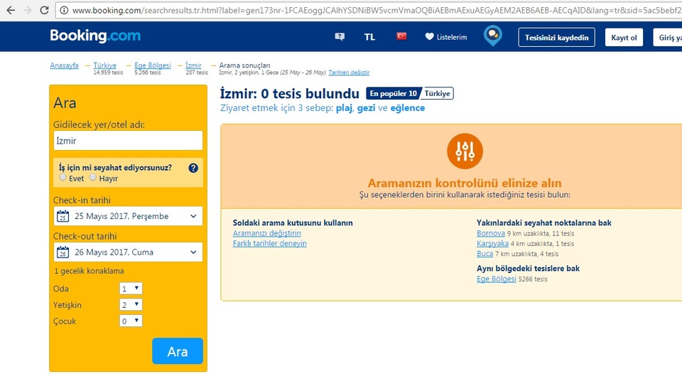682x384 pixels.
Task: Open the check-out date dropdown
Action: [128, 252]
